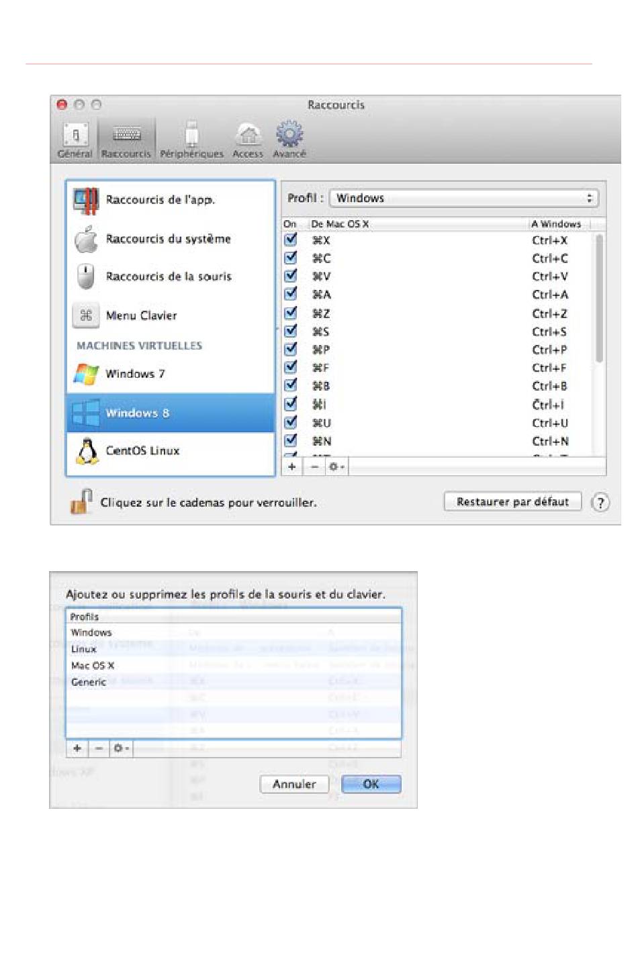
Task: Click the shortcuts list scrollbar
Action: coord(599,299)
